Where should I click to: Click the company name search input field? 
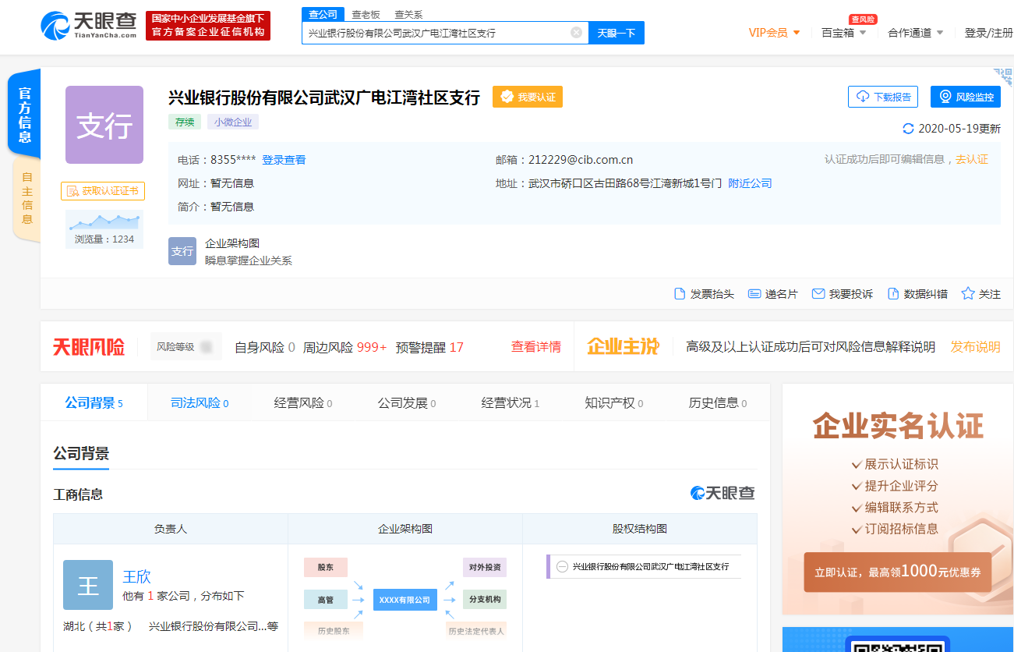click(x=436, y=33)
